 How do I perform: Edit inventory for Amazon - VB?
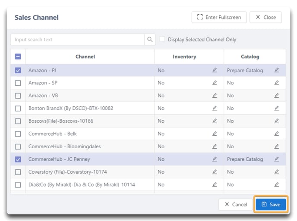click(x=215, y=96)
